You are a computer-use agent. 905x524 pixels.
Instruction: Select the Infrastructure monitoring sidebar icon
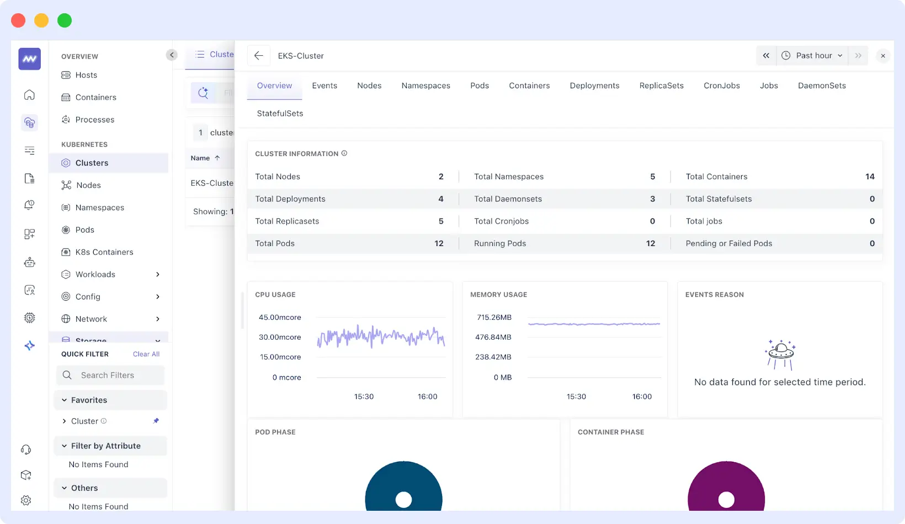tap(29, 122)
